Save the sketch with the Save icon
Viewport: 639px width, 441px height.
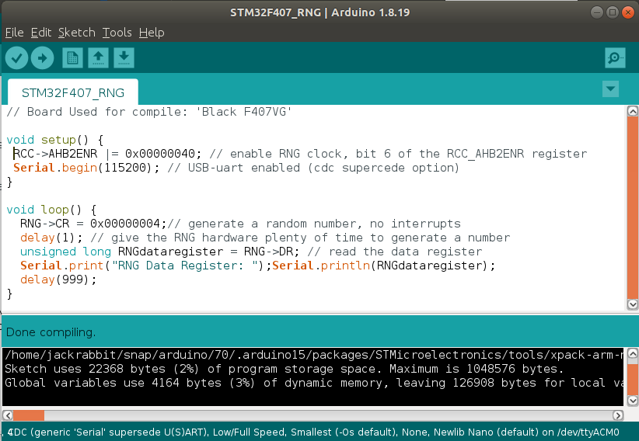coord(124,57)
